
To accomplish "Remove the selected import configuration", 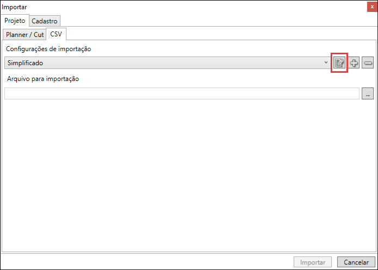I will click(x=368, y=63).
